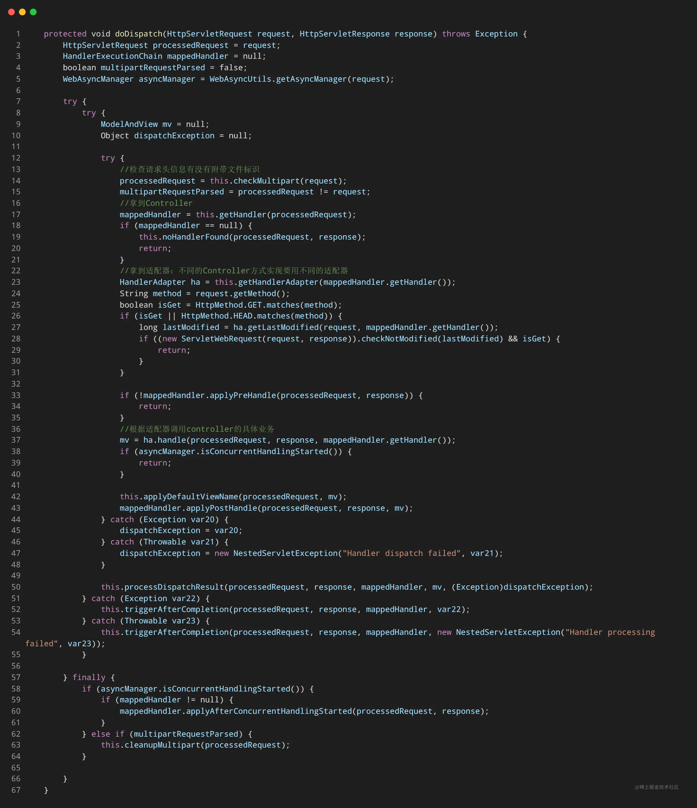Click the doDispatch method name
The height and width of the screenshot is (808, 697).
139,34
